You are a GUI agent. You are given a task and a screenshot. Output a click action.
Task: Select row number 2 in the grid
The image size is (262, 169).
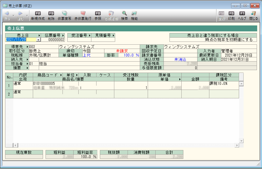pos(9,94)
